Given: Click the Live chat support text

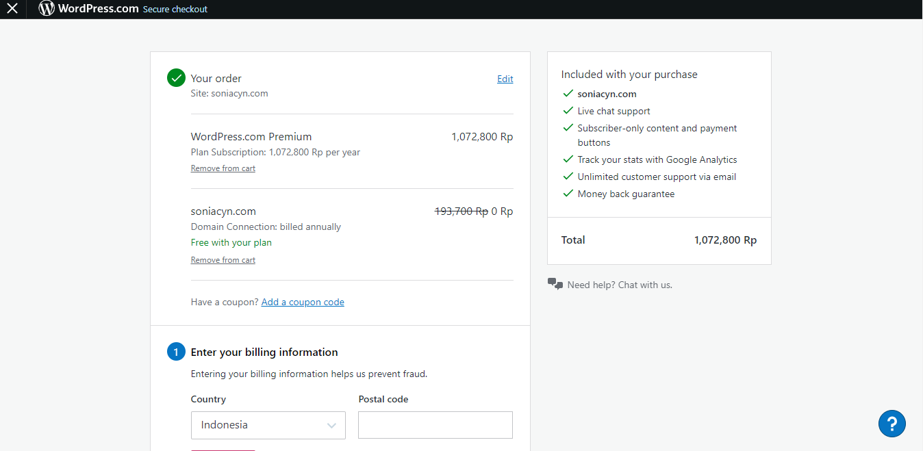Looking at the screenshot, I should (614, 112).
